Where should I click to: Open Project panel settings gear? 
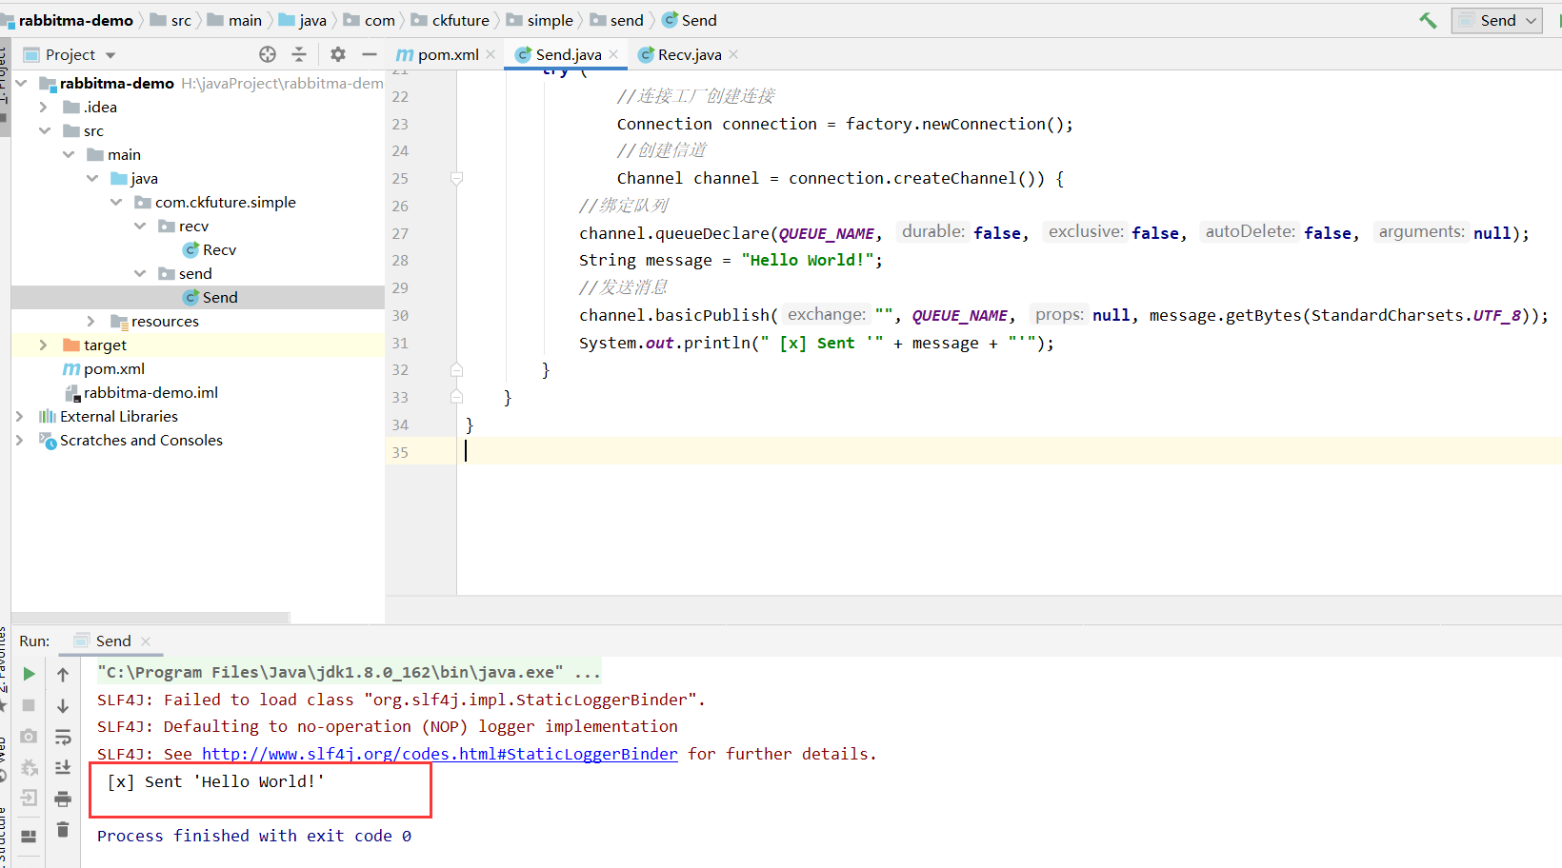(338, 54)
